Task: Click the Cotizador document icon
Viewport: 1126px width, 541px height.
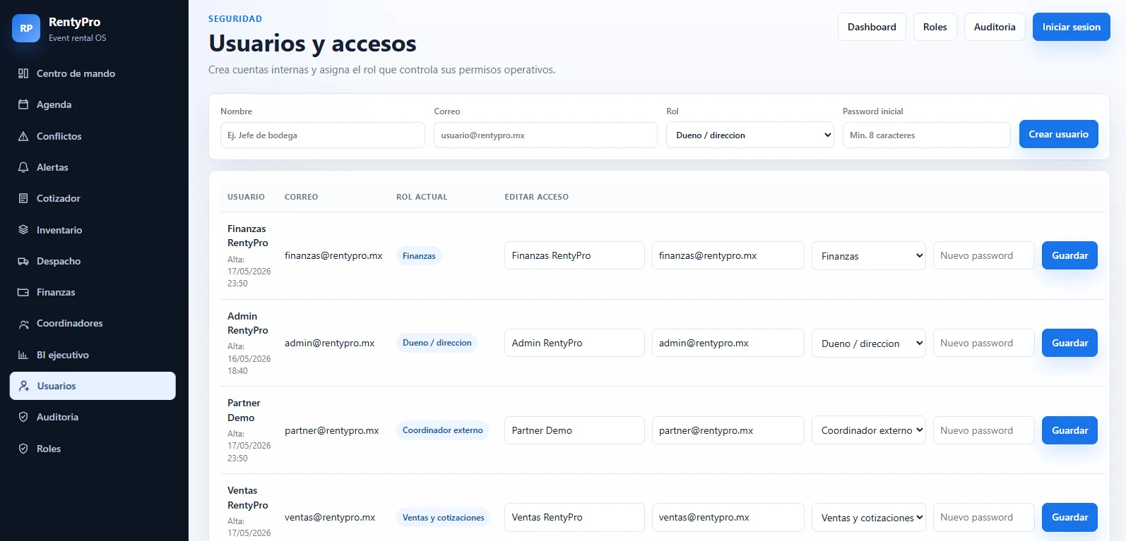Action: (x=23, y=198)
